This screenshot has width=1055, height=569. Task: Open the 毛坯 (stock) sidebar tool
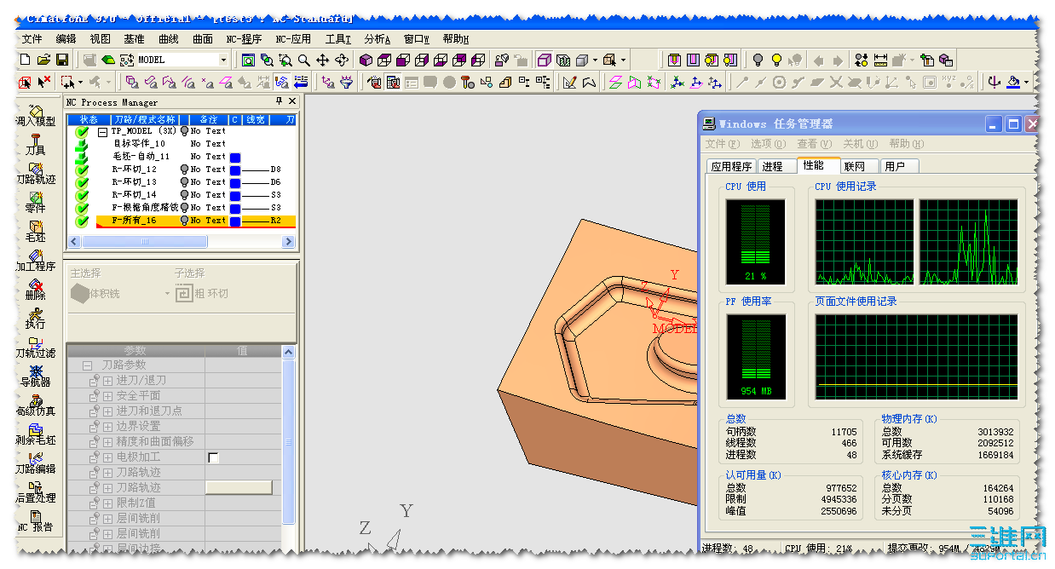tap(36, 232)
